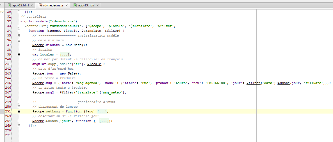
Task: Click the HTML file icon on app-12.html tab
Action: tap(10, 5)
